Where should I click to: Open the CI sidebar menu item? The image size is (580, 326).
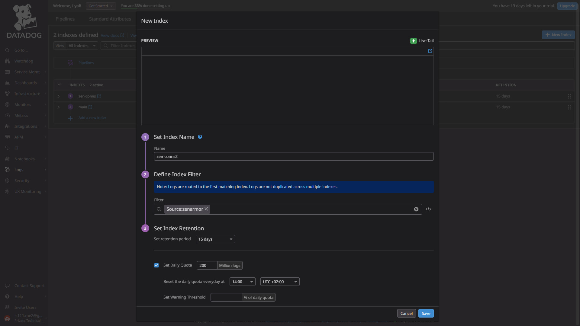24,148
